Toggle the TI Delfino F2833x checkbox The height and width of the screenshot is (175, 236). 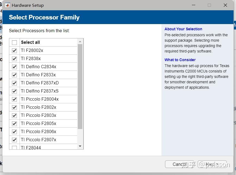14,75
